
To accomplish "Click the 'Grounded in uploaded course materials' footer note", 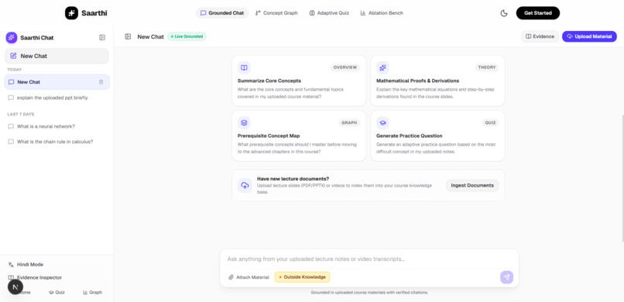I will 369,293.
